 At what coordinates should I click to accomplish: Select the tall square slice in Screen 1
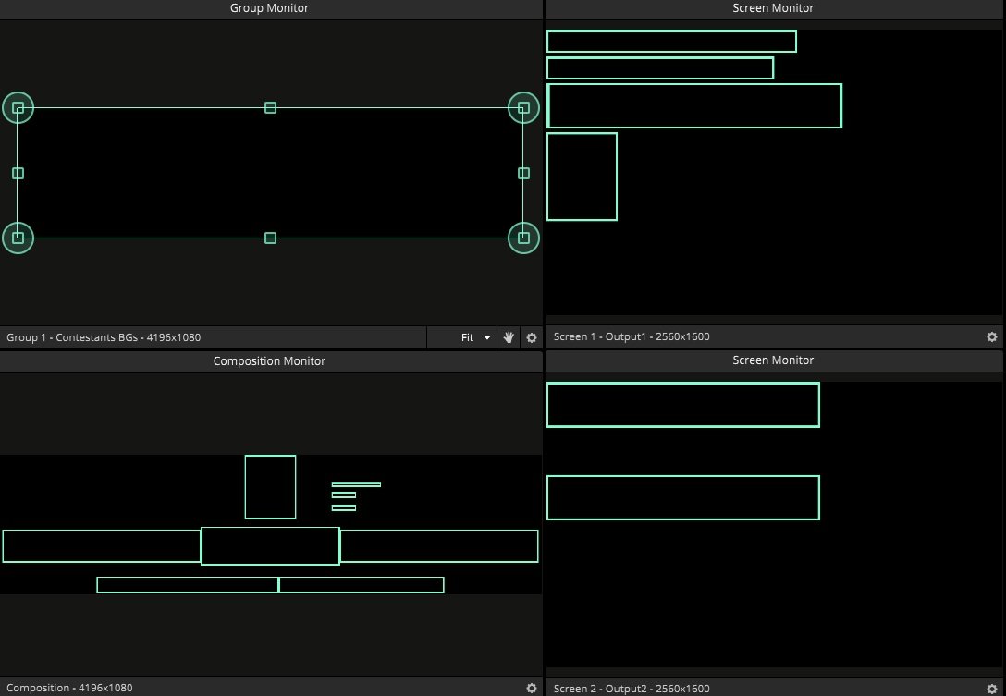[582, 177]
